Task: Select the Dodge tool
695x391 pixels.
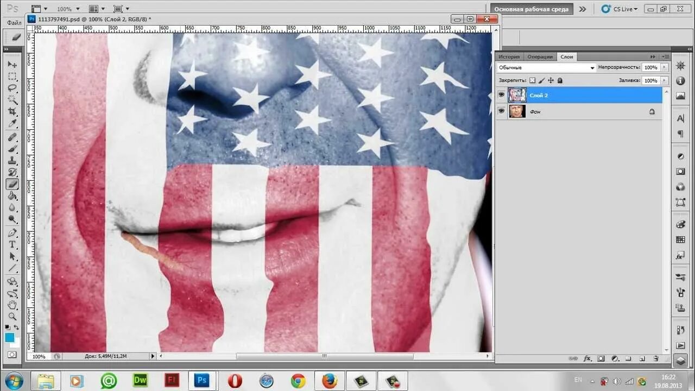Action: (x=12, y=220)
